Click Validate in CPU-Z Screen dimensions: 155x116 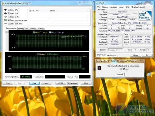pyautogui.click(x=135, y=55)
